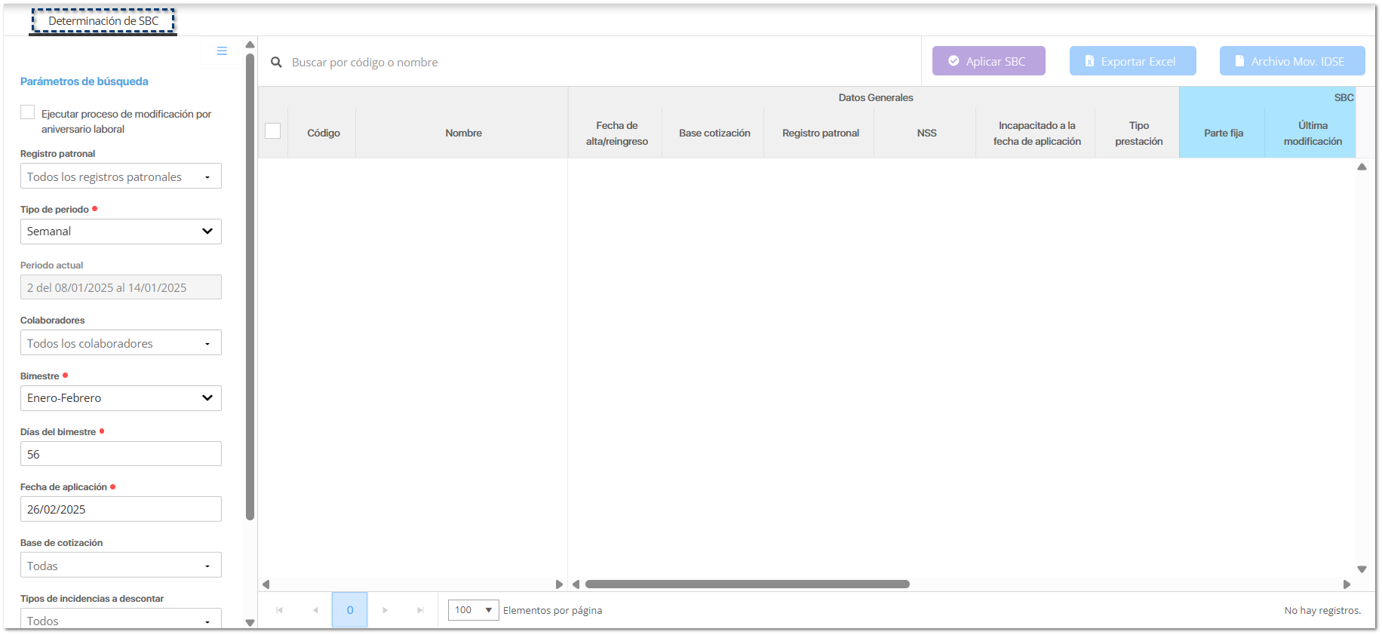Click the Exportar Excel button
The height and width of the screenshot is (635, 1382).
pyautogui.click(x=1132, y=61)
